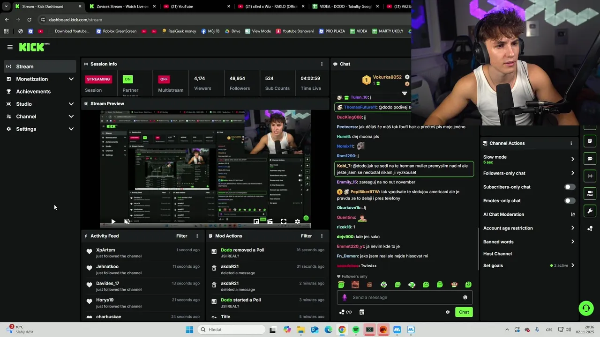Reload the browser page

coord(29,20)
